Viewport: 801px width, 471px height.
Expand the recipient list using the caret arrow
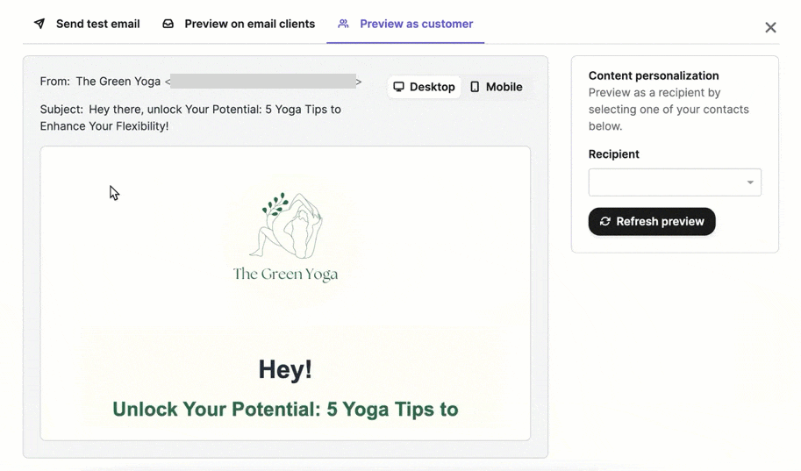[750, 182]
